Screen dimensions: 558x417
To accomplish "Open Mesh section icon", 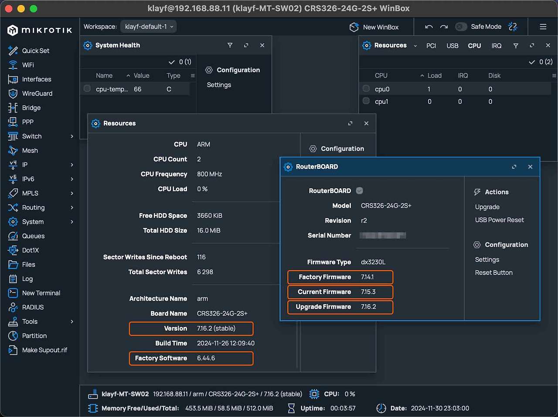I will coord(13,150).
